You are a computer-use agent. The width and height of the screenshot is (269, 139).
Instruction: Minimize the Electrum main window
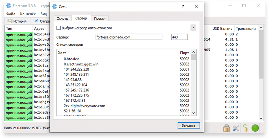click(230, 6)
